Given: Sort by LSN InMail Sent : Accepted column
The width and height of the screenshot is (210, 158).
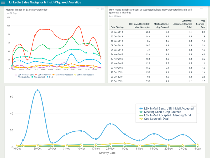Looking at the screenshot, I should tap(140, 26).
